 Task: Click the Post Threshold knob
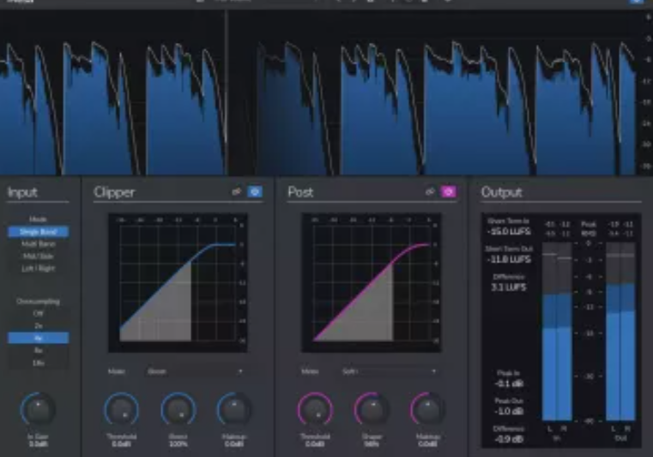pos(315,409)
